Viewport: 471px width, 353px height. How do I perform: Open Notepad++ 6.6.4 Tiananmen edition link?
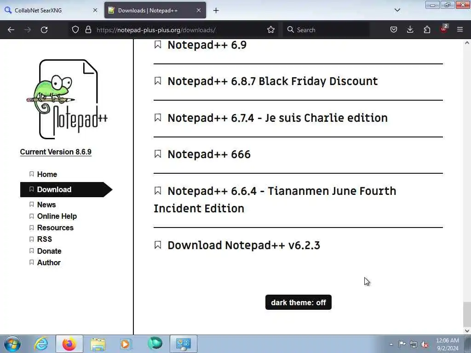coord(275,199)
